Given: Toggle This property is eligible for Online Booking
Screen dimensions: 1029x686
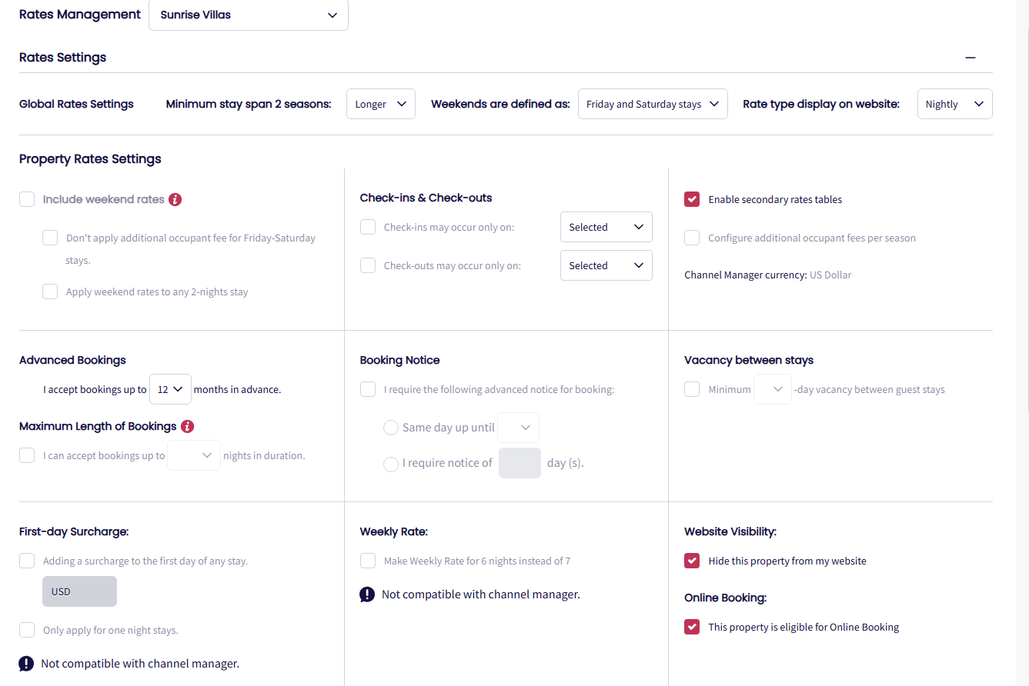Looking at the screenshot, I should (692, 628).
